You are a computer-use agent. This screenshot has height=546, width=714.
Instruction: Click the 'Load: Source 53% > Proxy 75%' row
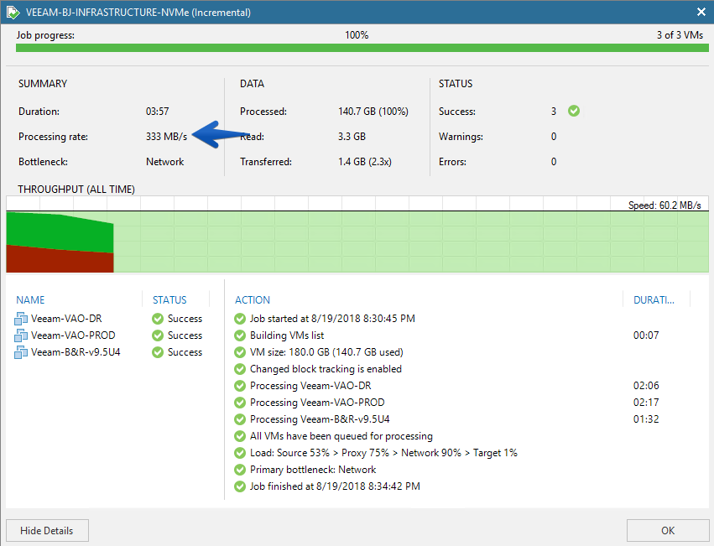tap(383, 453)
